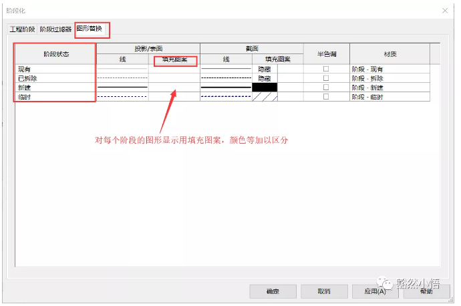
Task: Open material cell 阶段 - 临时
Action: coord(389,97)
